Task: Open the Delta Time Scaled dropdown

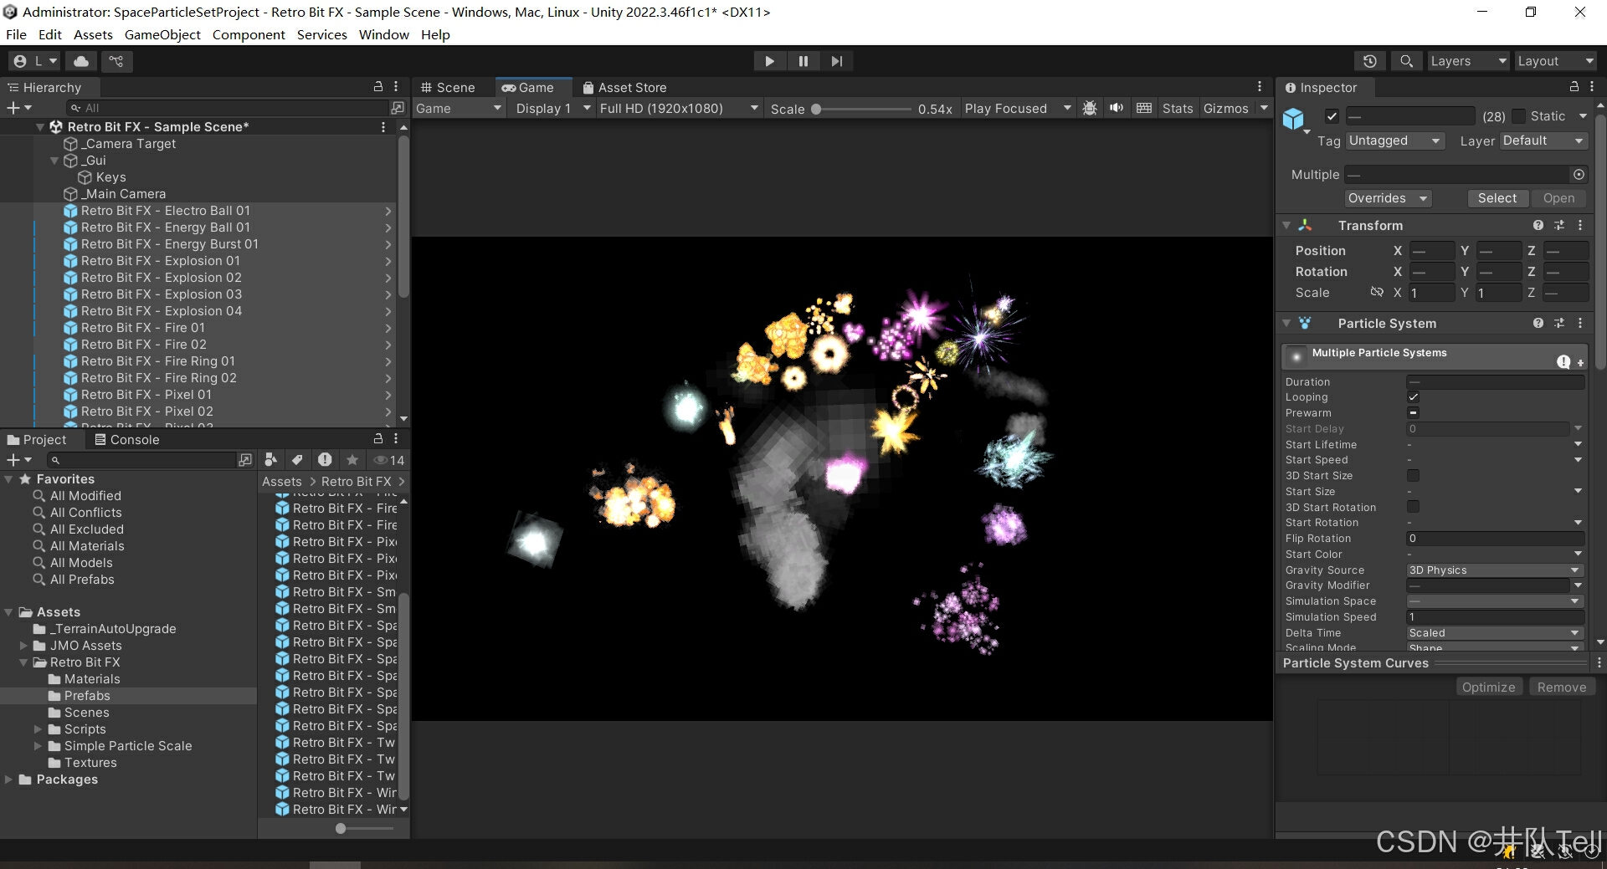Action: point(1493,633)
